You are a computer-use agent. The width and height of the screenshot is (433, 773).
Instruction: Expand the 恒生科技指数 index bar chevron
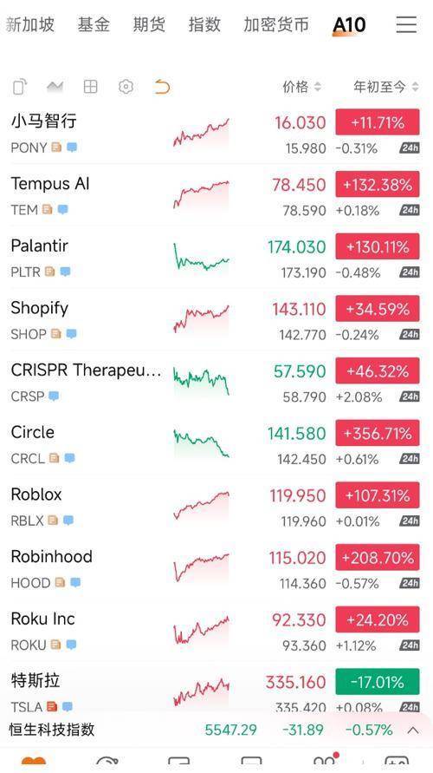coord(413,730)
